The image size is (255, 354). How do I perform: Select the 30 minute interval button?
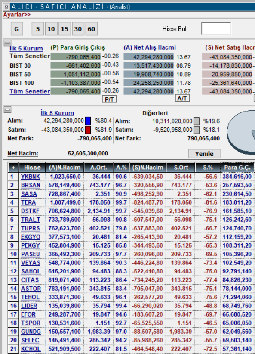click(x=78, y=29)
